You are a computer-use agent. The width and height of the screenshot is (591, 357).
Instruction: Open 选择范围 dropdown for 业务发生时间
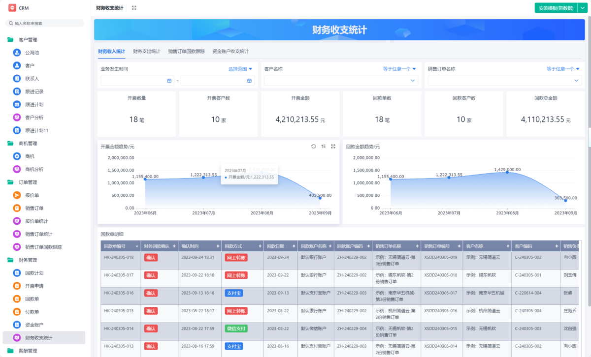click(x=240, y=69)
